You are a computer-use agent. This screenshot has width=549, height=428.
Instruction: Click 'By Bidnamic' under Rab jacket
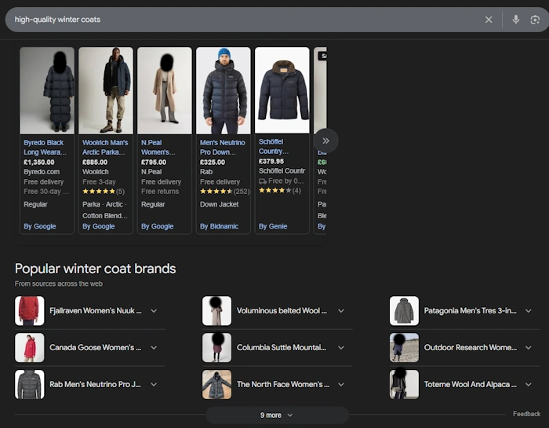219,226
